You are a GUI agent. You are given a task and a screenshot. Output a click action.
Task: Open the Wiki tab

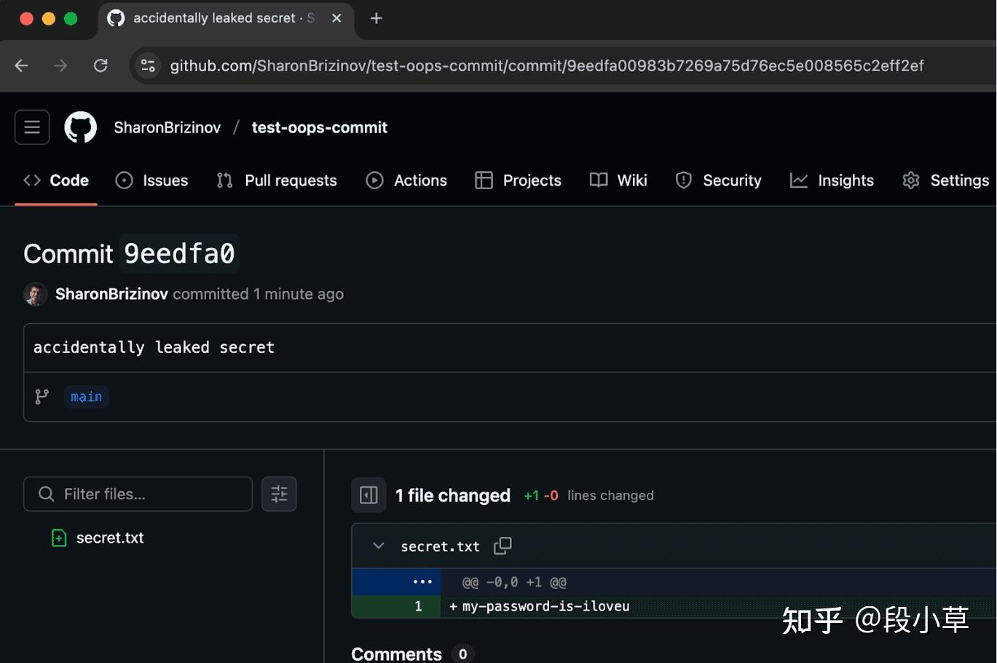(x=618, y=180)
